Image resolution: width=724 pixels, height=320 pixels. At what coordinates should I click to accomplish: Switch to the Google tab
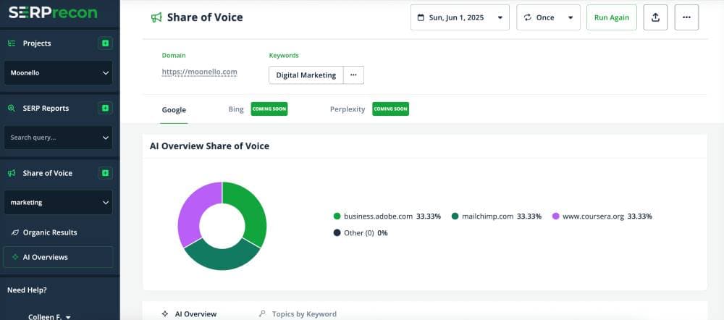coord(174,110)
